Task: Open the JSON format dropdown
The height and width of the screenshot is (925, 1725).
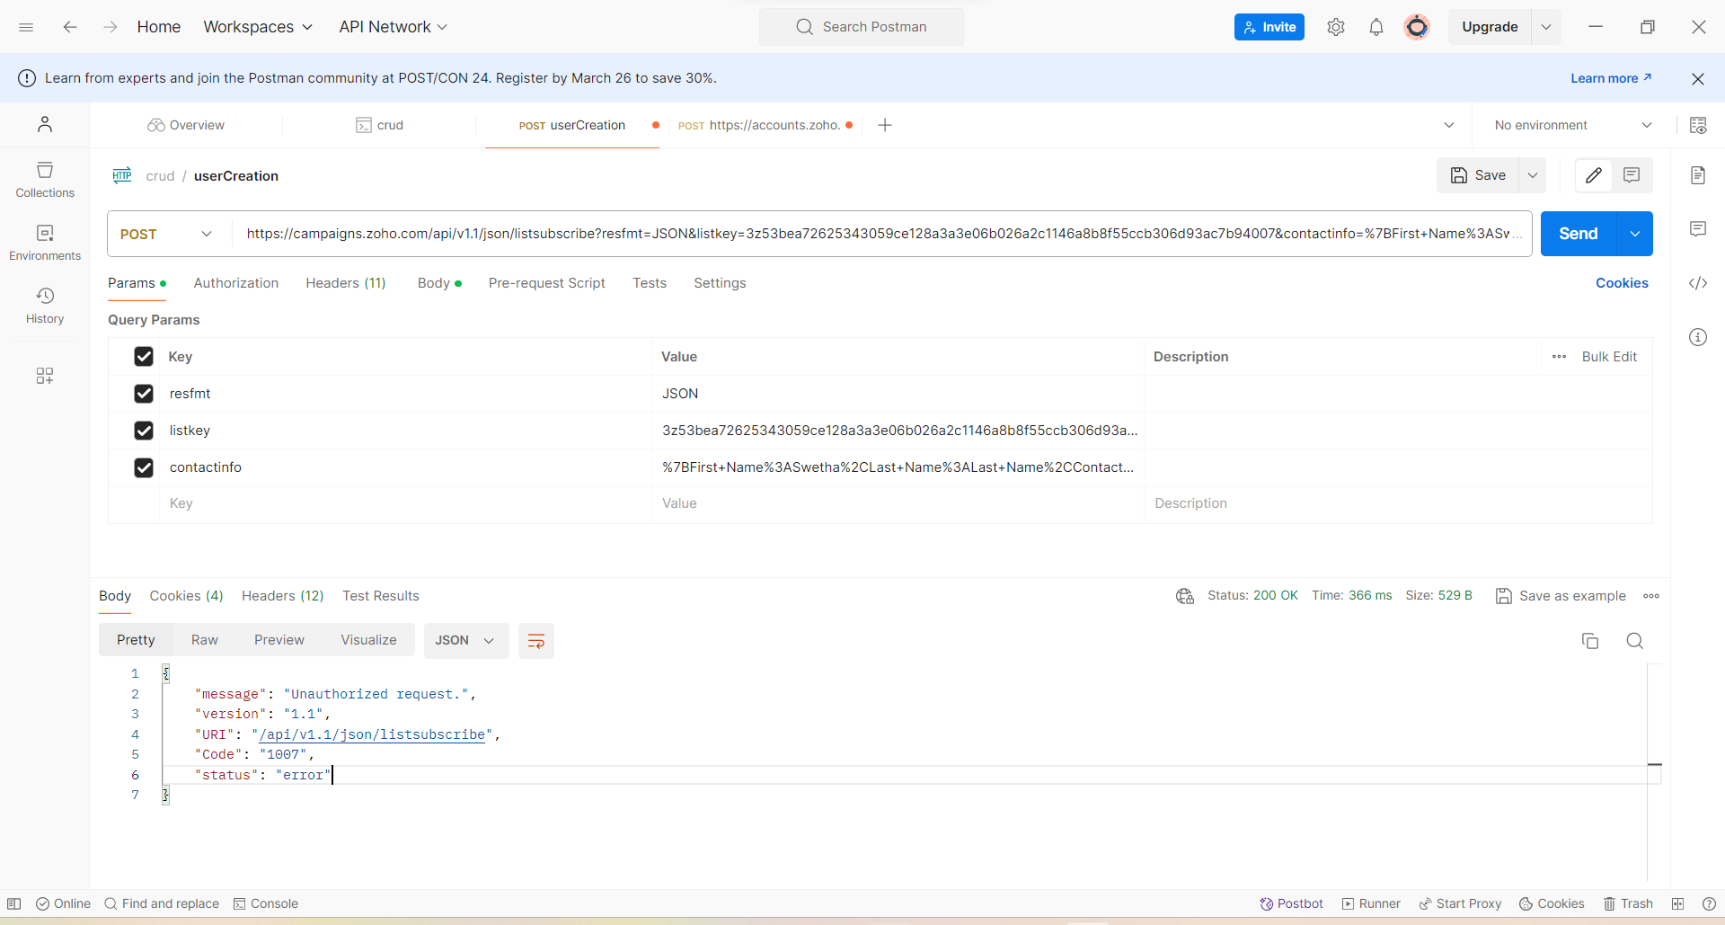Action: pos(465,641)
